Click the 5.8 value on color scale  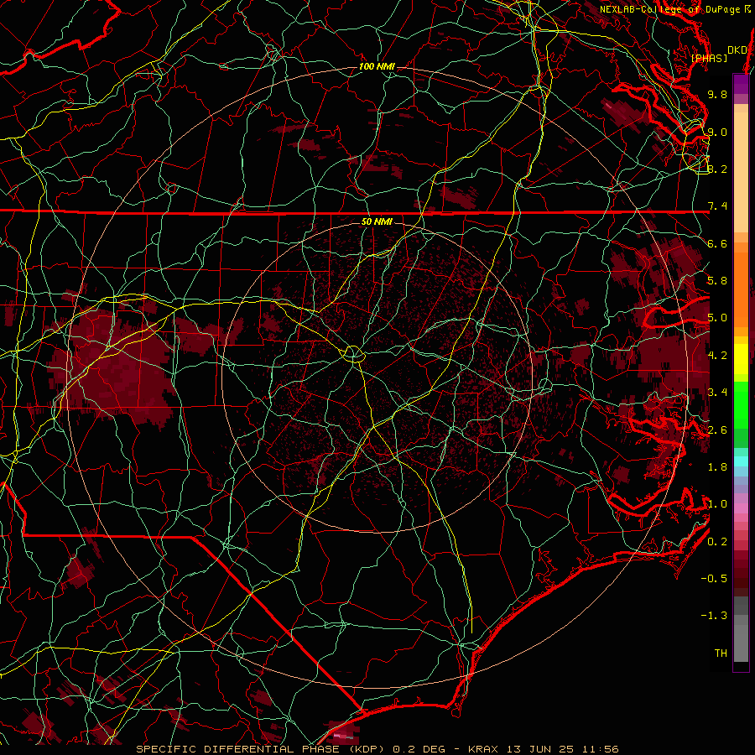coord(717,281)
